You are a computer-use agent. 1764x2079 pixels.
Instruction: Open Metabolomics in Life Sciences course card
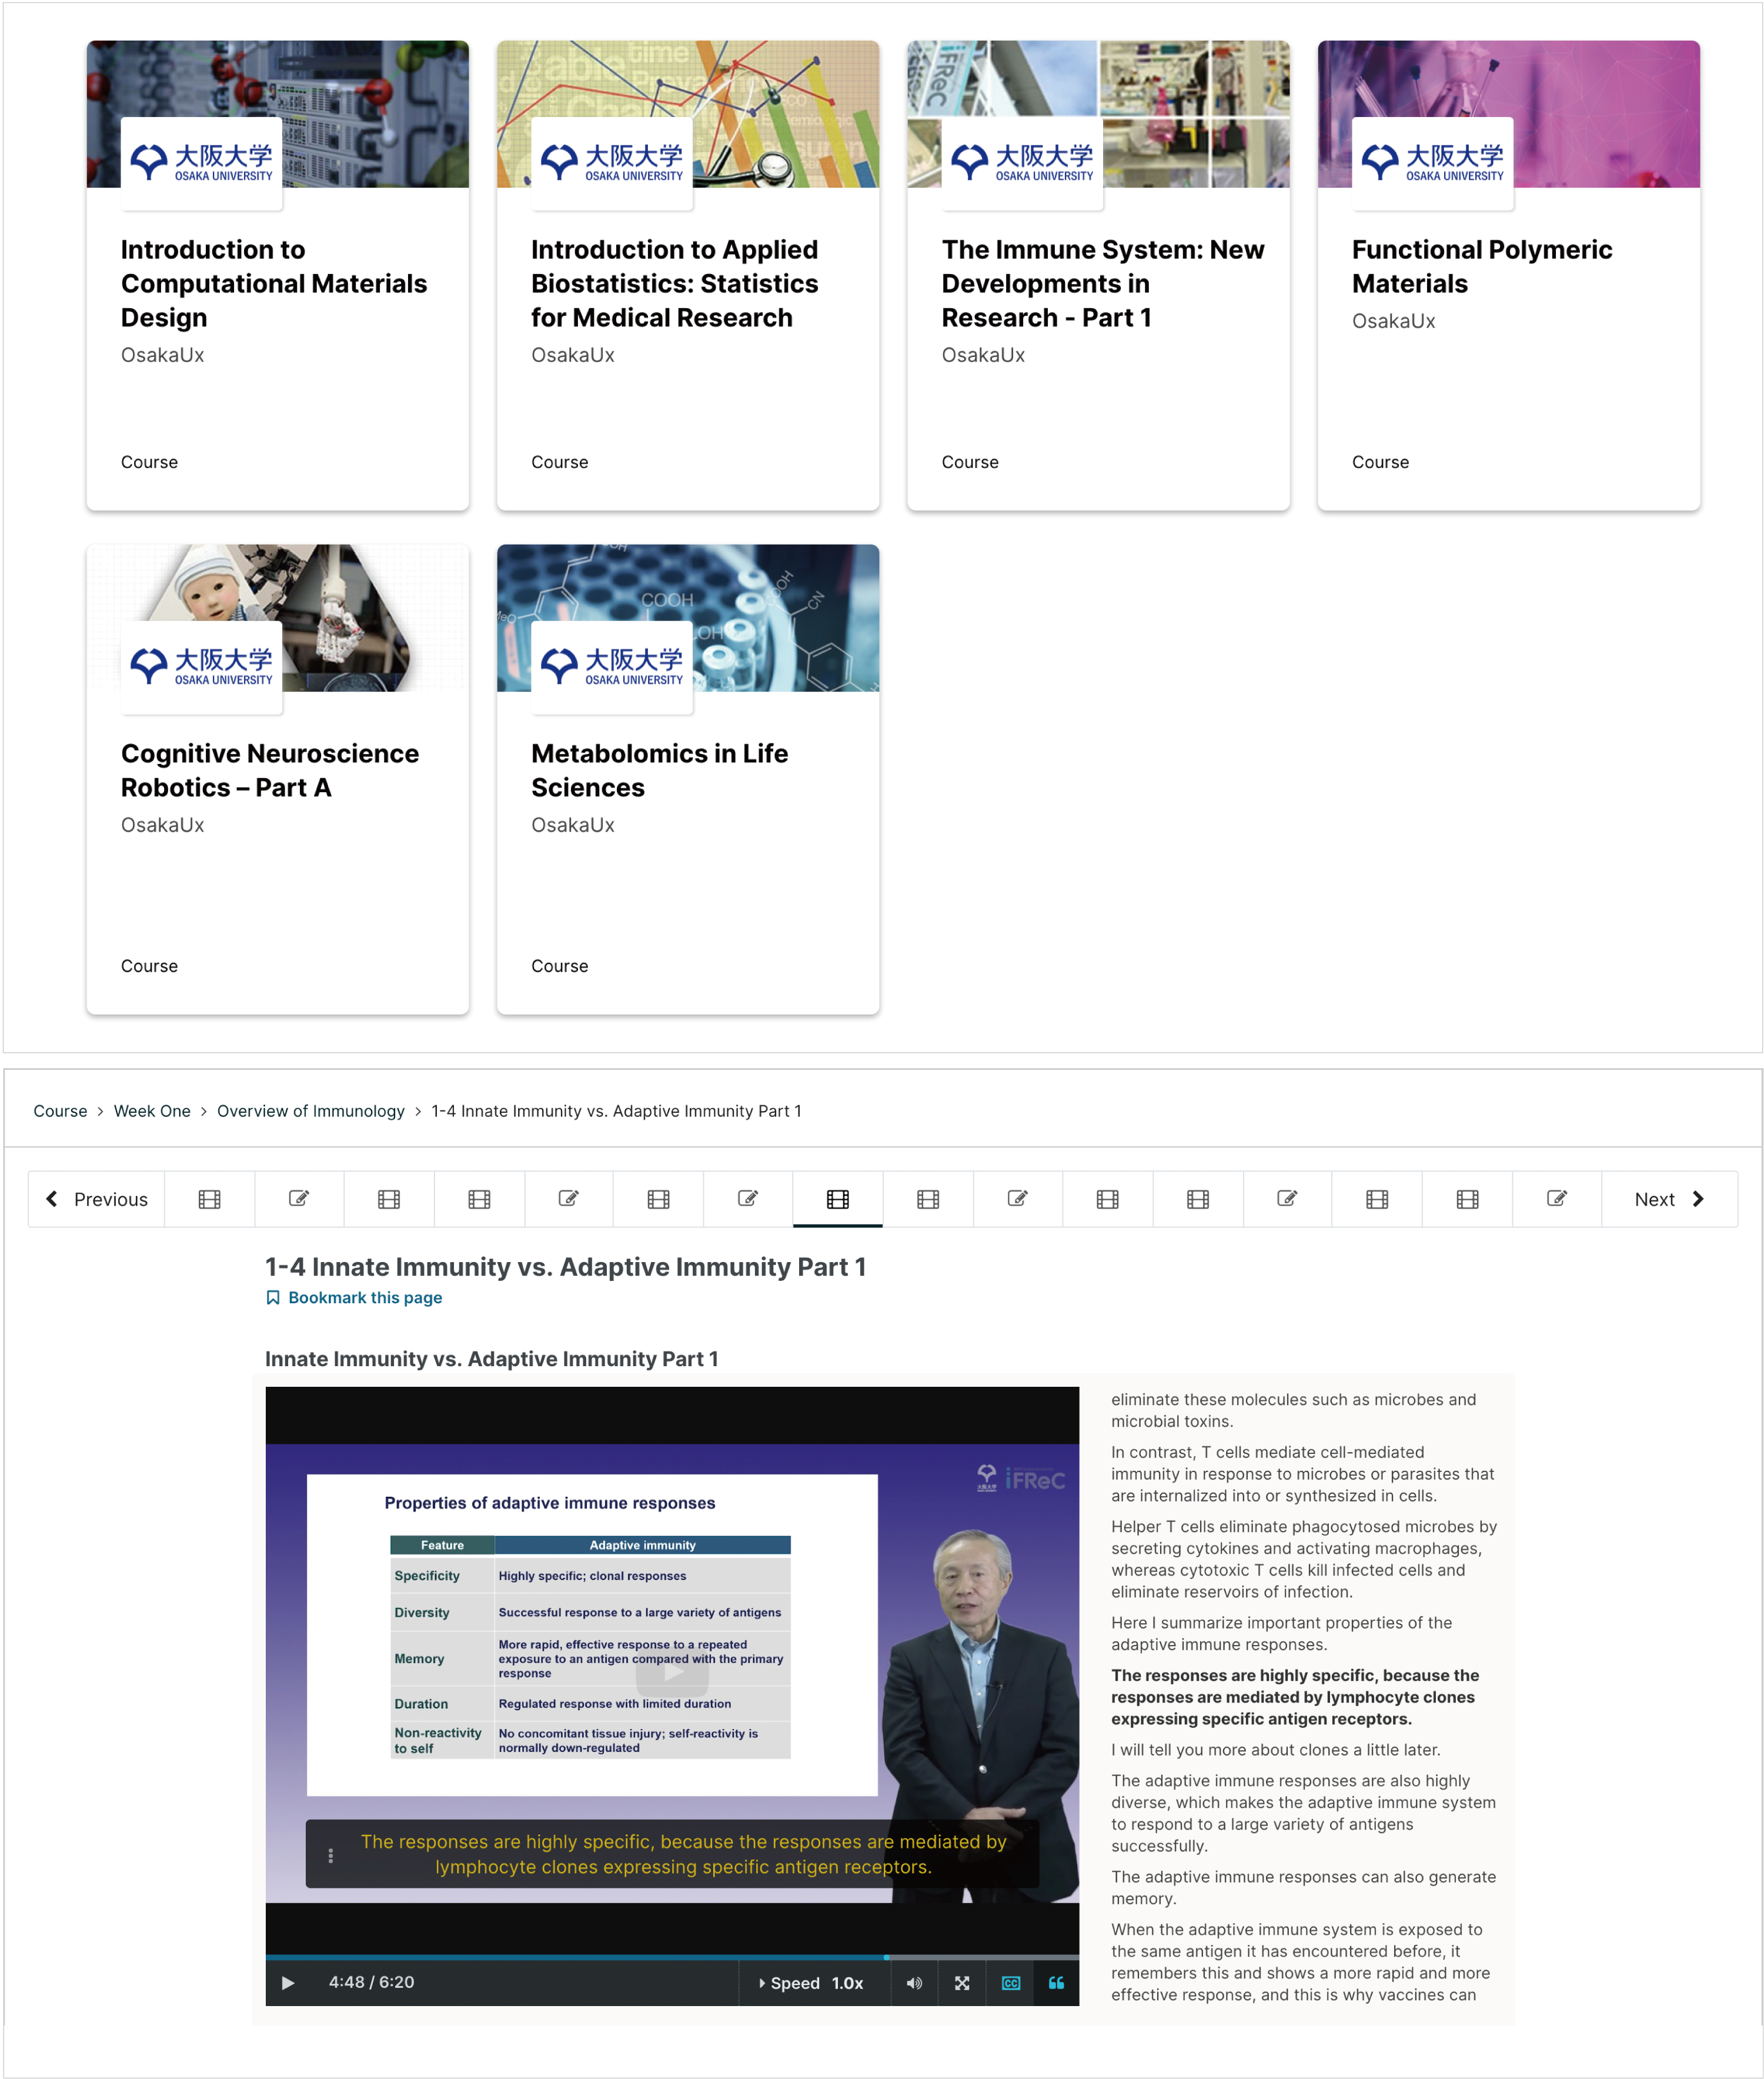(x=659, y=770)
